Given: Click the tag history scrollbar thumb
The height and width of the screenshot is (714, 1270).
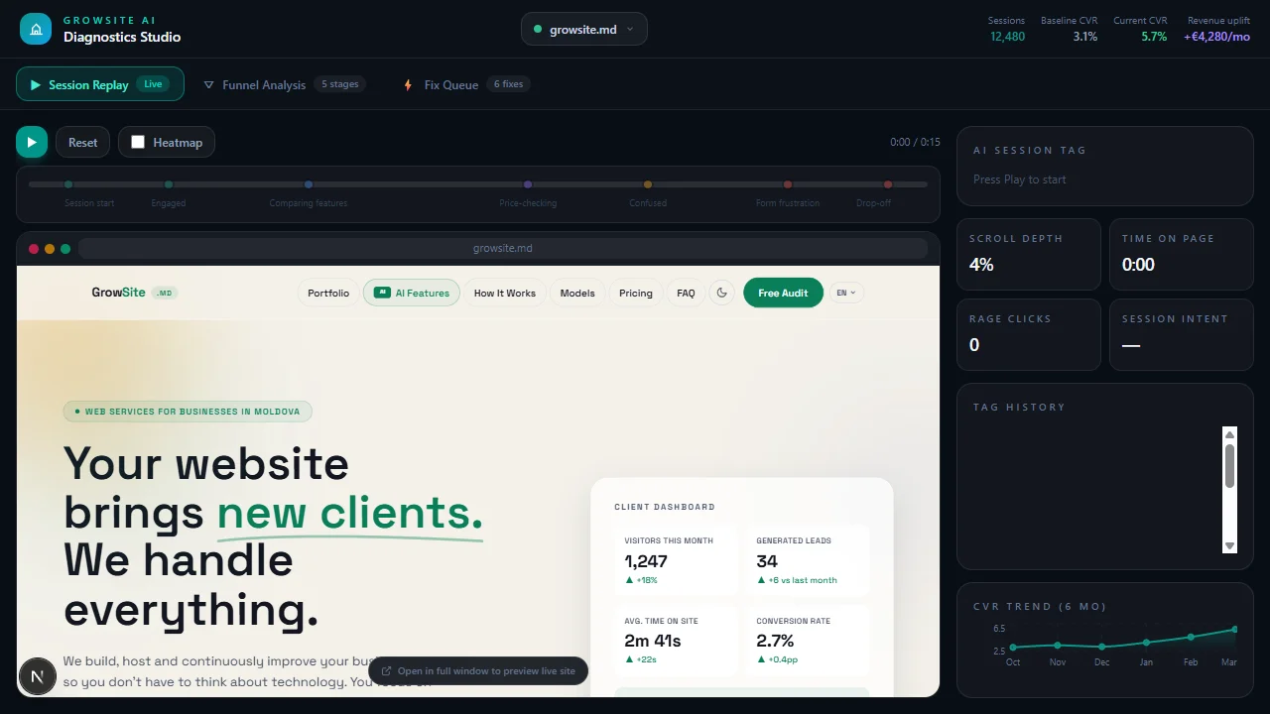Looking at the screenshot, I should [x=1230, y=465].
